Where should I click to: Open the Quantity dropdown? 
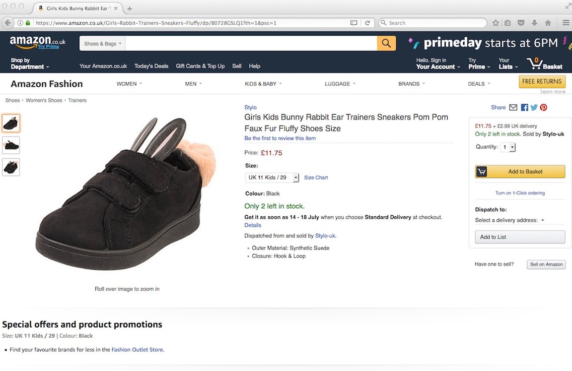tap(508, 147)
